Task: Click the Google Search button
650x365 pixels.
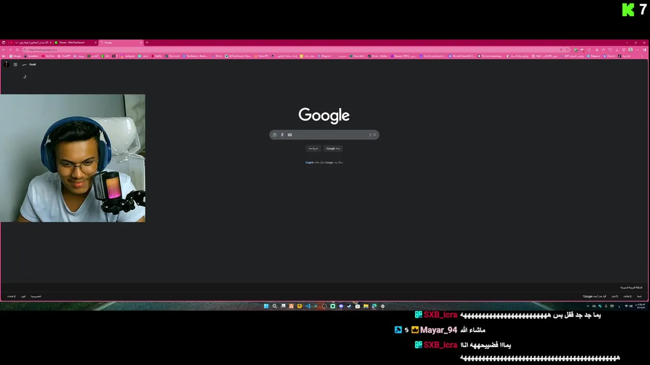Action: [333, 149]
